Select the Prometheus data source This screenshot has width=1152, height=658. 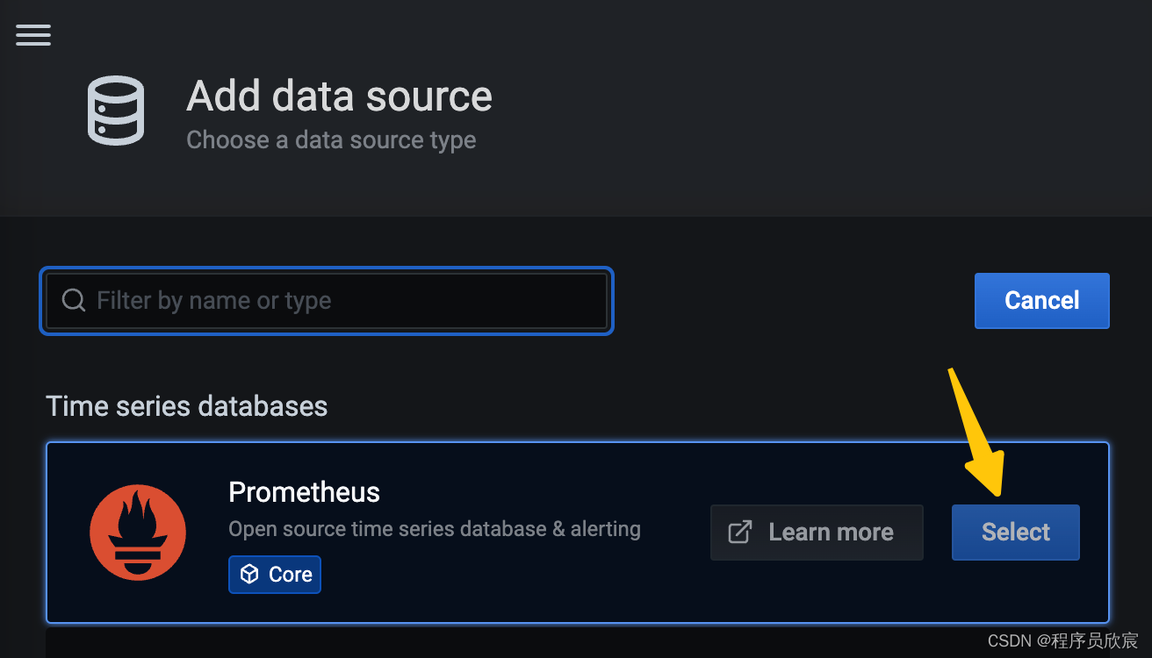(1016, 533)
